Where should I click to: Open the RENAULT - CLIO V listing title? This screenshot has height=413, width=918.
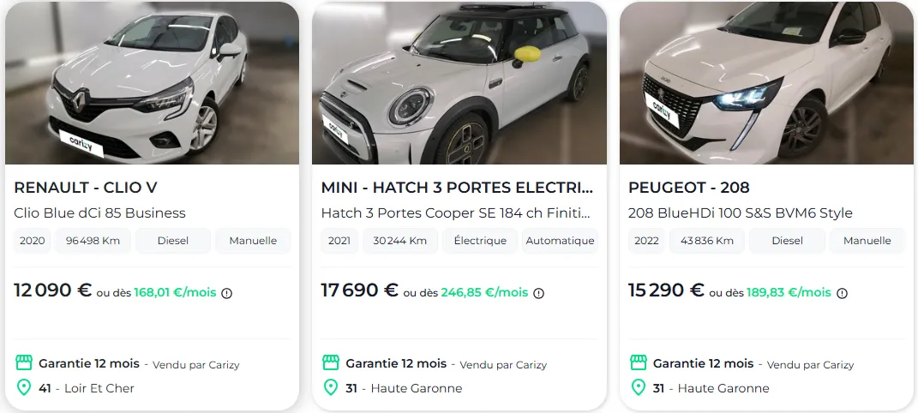click(x=86, y=187)
